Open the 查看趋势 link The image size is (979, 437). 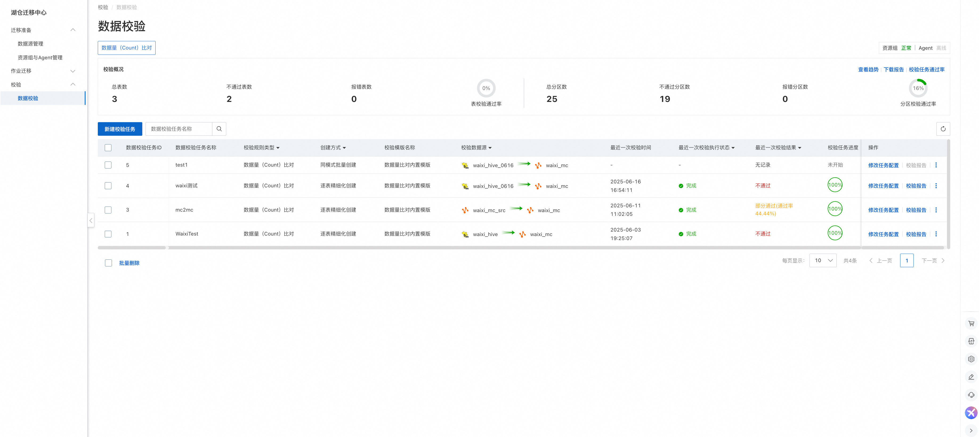pos(868,69)
